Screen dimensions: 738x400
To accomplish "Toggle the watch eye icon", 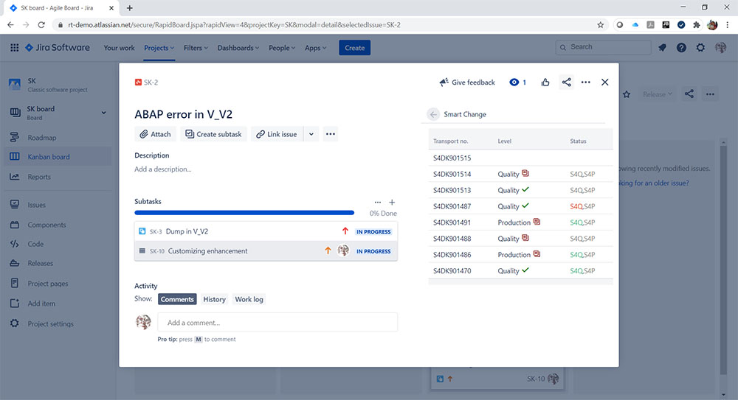I will pos(514,83).
